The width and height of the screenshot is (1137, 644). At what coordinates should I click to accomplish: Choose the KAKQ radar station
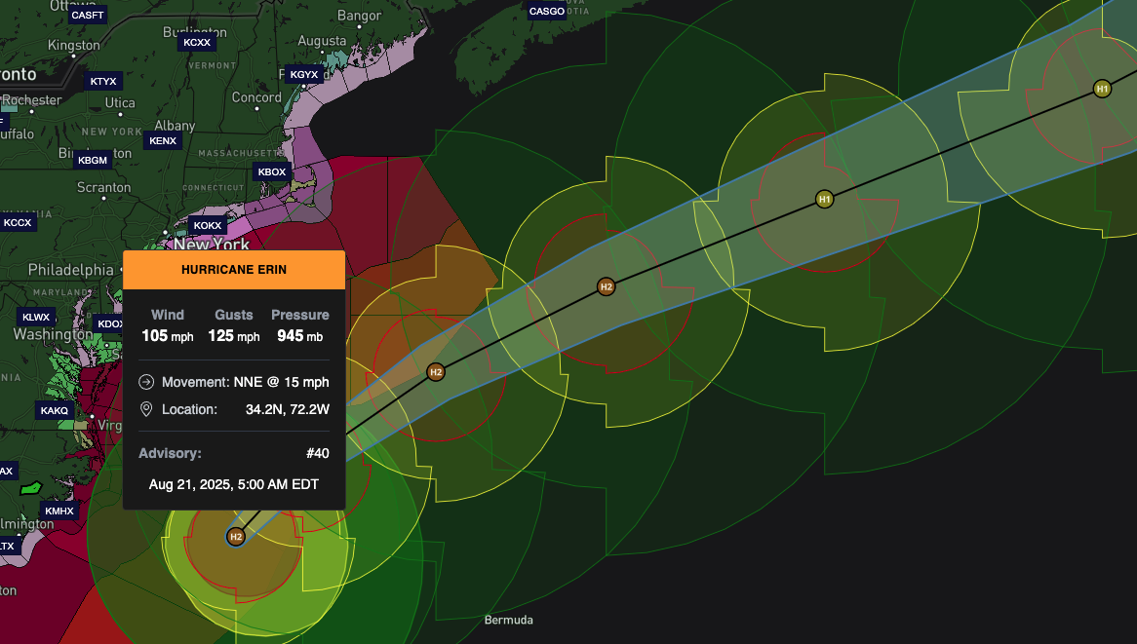click(x=55, y=411)
